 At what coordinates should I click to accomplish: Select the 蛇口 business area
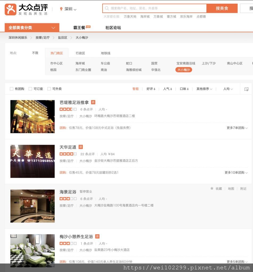129,63
